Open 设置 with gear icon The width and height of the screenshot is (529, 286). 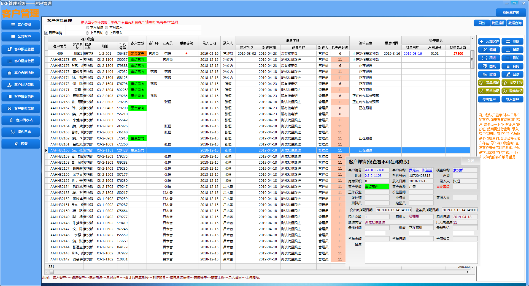[x=21, y=144]
